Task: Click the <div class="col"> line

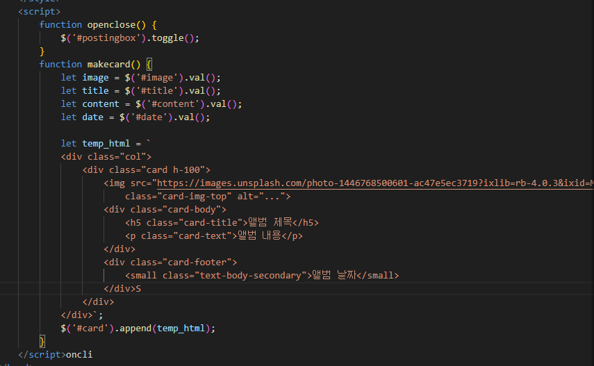Action: 106,157
